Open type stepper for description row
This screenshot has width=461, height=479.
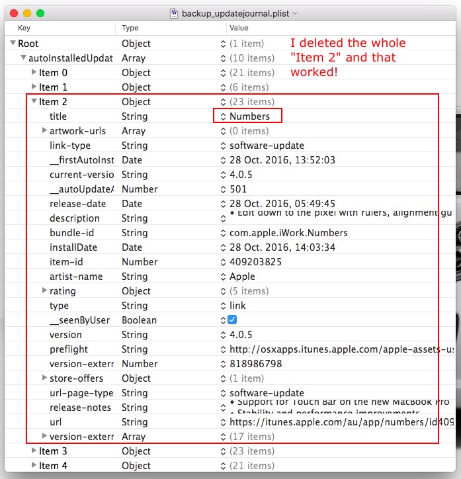tap(223, 218)
